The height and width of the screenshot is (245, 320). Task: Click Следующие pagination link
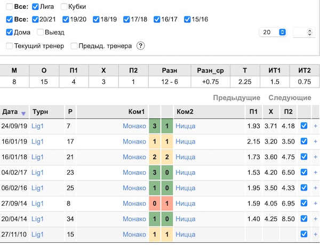click(290, 98)
